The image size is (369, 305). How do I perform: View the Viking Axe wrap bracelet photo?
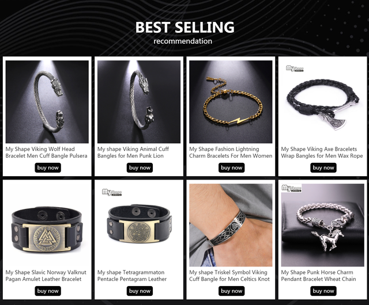coord(323,102)
